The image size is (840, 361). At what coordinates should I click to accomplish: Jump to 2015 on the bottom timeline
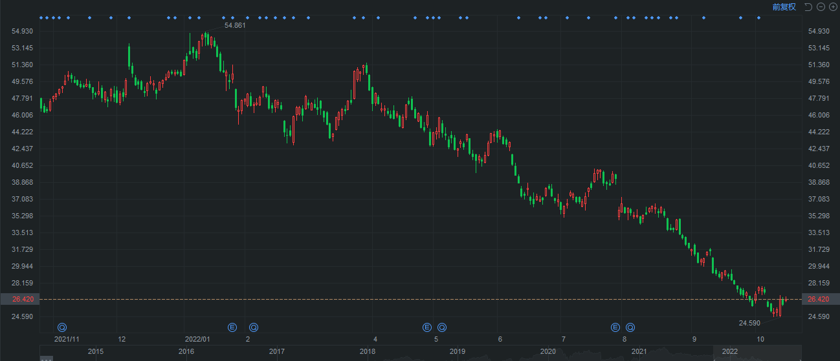[96, 351]
